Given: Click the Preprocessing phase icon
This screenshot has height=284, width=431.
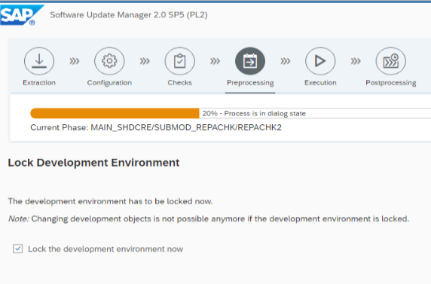Looking at the screenshot, I should pyautogui.click(x=250, y=61).
